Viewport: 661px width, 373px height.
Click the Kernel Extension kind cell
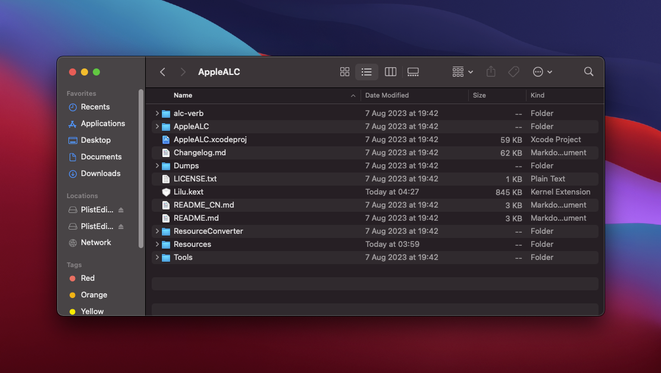tap(560, 192)
